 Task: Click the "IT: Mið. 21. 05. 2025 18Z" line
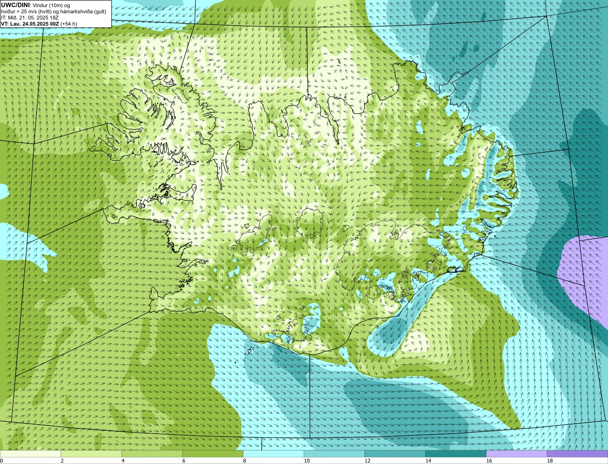(x=30, y=18)
